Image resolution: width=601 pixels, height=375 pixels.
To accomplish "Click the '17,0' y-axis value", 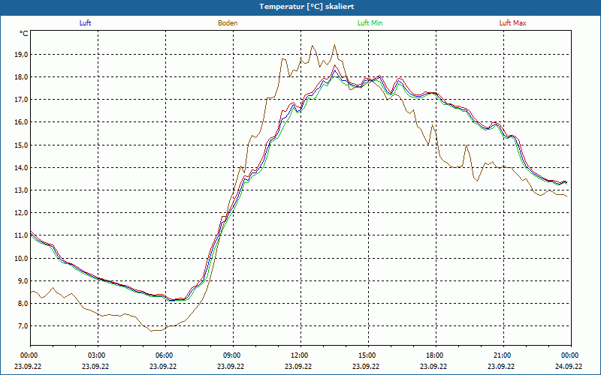I will 22,100.
